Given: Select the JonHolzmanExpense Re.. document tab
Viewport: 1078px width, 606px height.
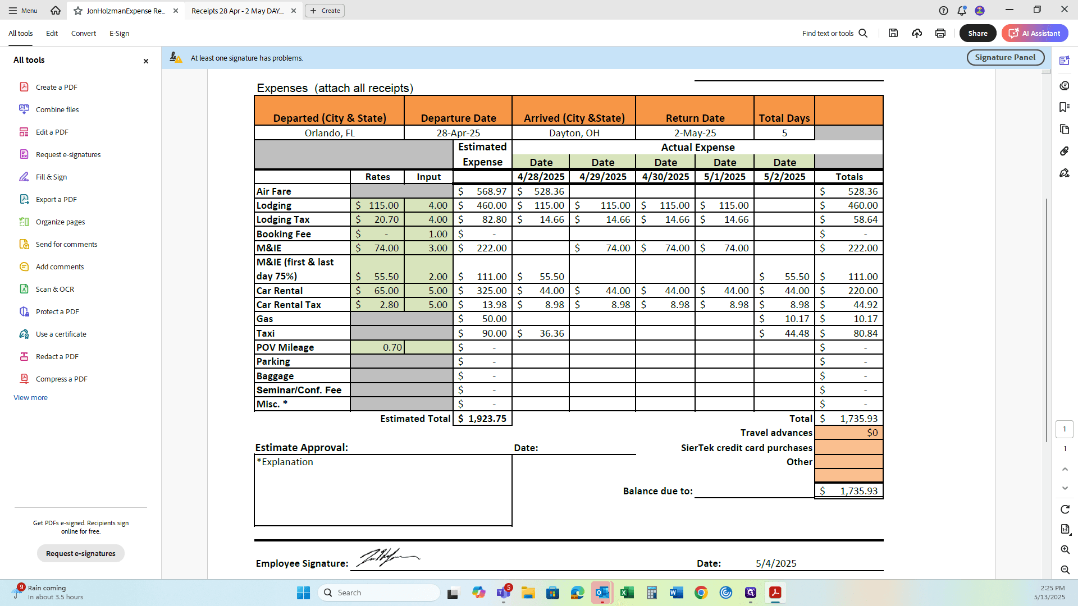Looking at the screenshot, I should point(126,11).
